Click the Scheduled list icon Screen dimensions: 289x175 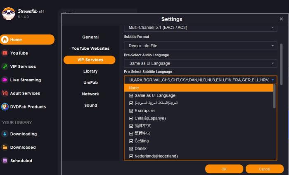(x=5, y=161)
